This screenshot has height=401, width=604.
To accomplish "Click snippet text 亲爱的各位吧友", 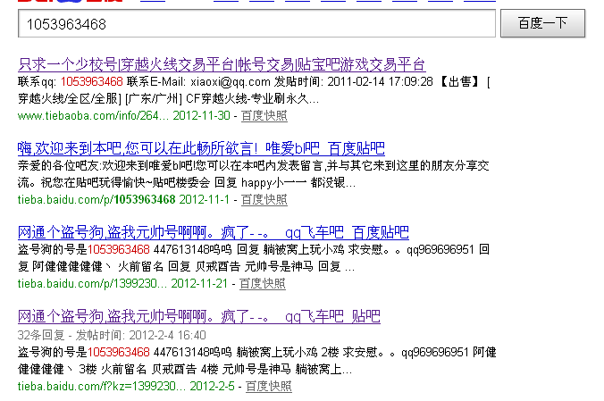I will coord(59,165).
